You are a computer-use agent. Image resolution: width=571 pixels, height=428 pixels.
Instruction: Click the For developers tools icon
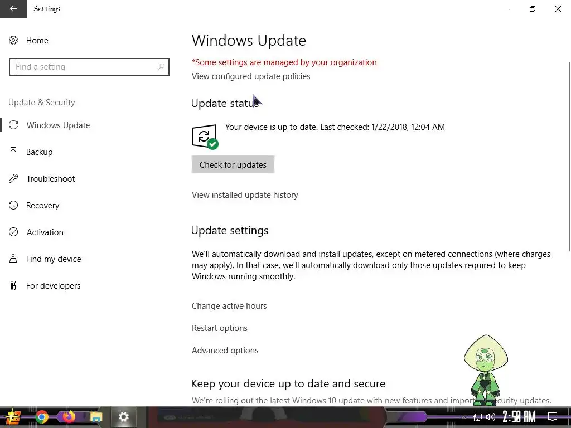point(13,286)
